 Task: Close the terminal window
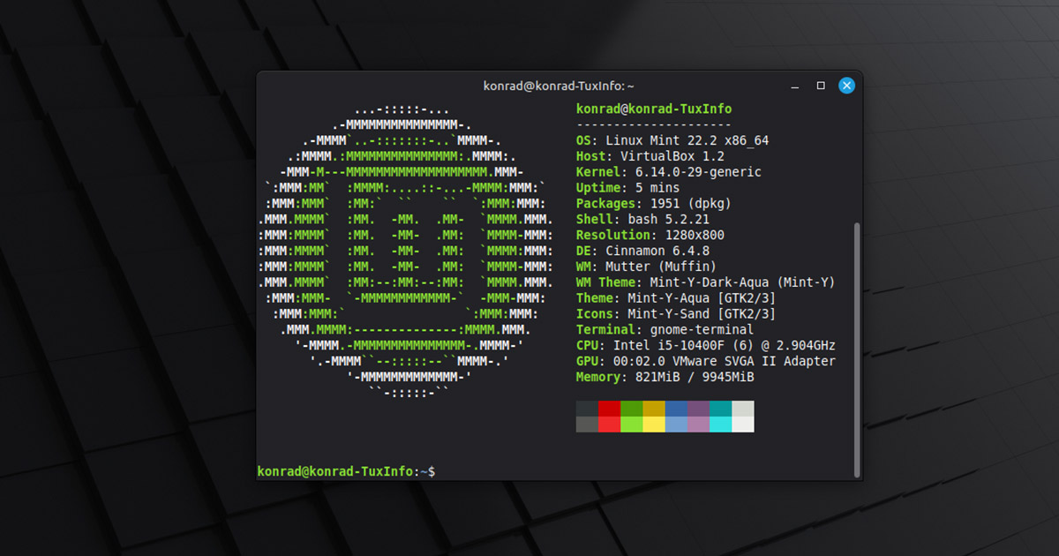846,86
